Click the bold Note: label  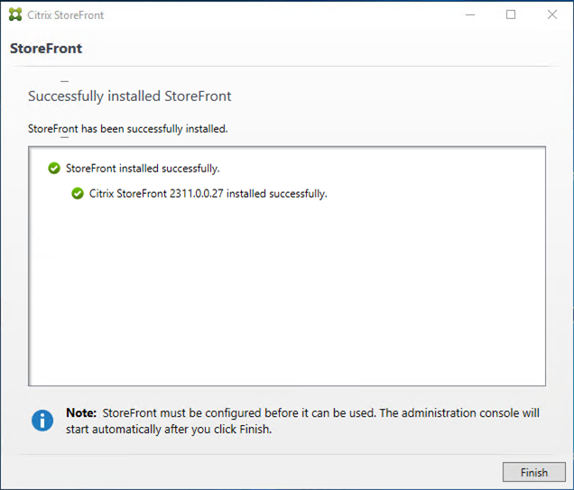[x=81, y=412]
